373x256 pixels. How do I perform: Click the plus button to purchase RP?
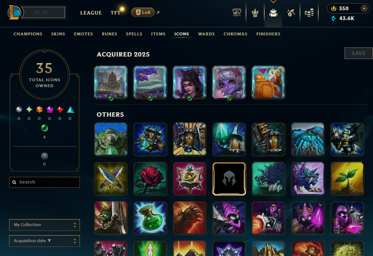(364, 8)
